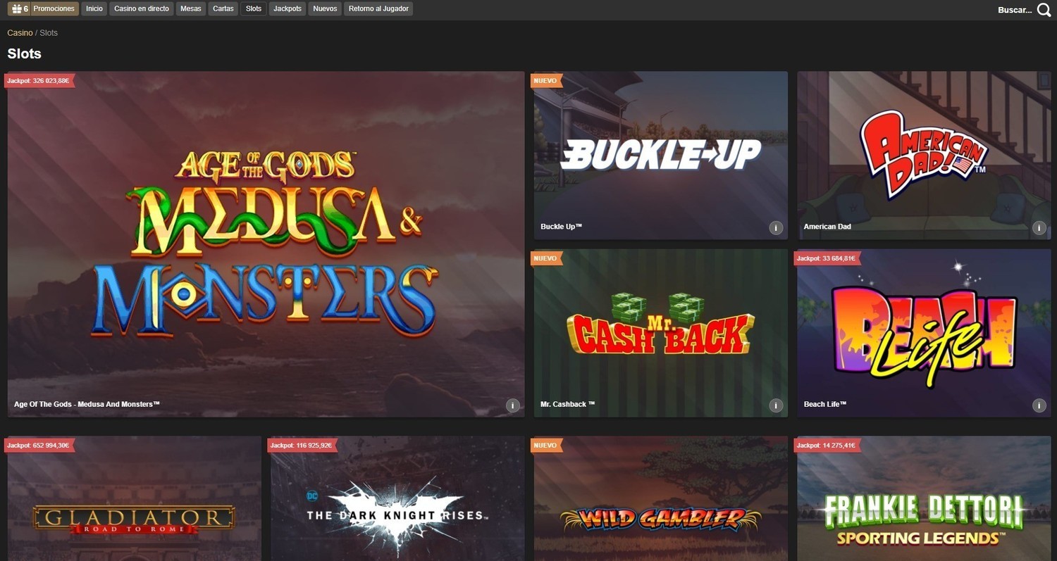Click the Casino breadcrumb link
Screen dimensions: 1057x561
(x=20, y=33)
